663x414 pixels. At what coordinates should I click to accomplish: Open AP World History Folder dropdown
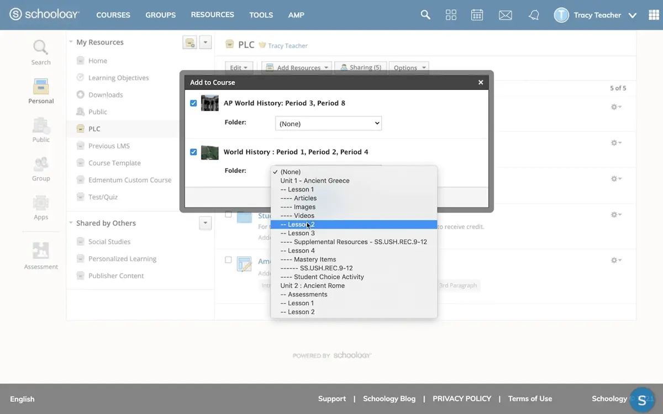(328, 124)
